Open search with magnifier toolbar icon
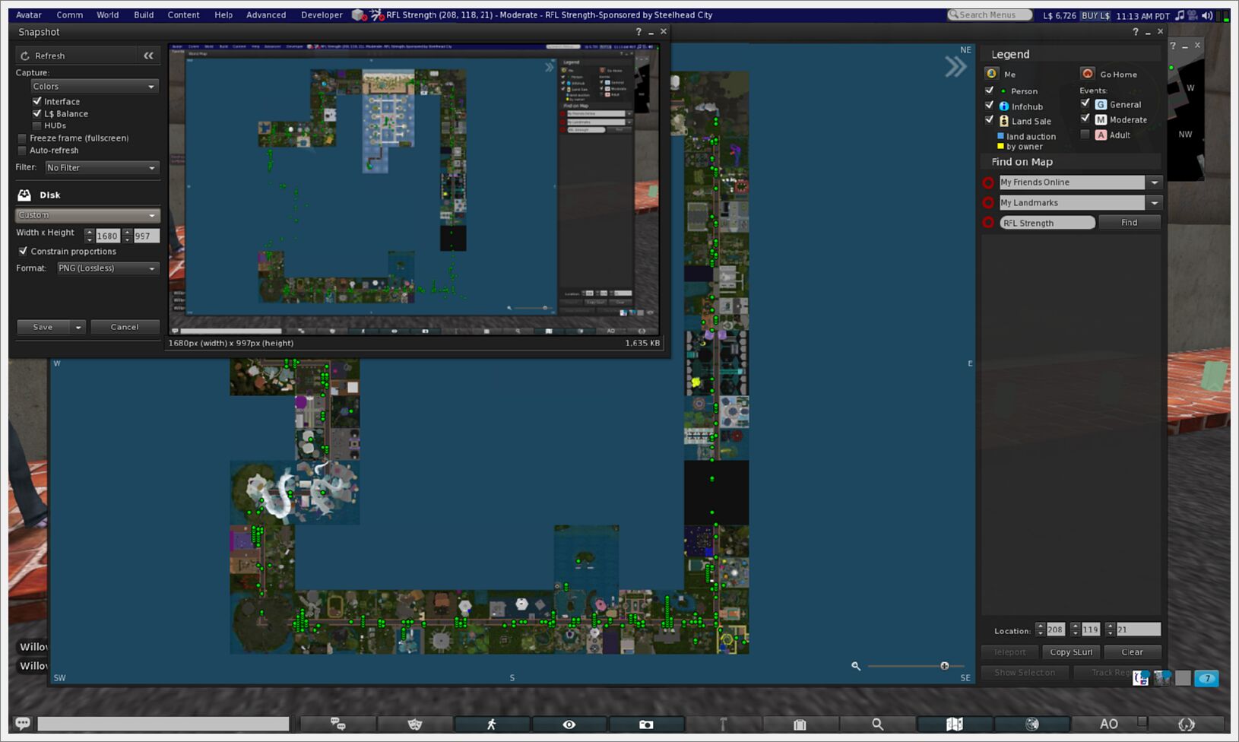1239x742 pixels. coord(877,725)
